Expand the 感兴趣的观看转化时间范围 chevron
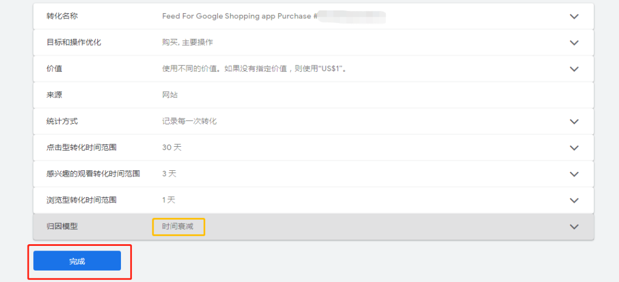 click(x=574, y=174)
